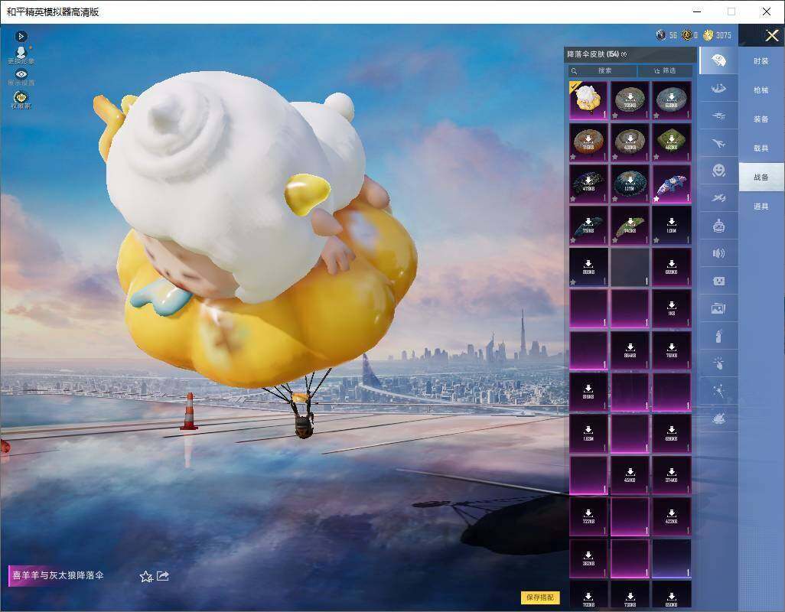
Task: Open the parachute skins category icon
Action: tap(718, 60)
